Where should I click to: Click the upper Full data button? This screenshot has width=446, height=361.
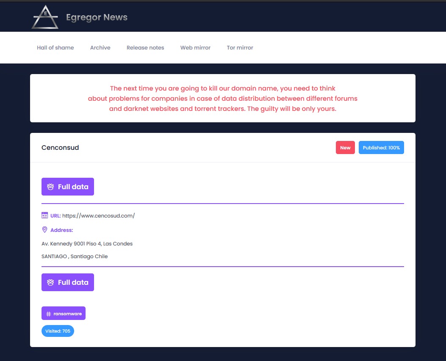[x=68, y=187]
